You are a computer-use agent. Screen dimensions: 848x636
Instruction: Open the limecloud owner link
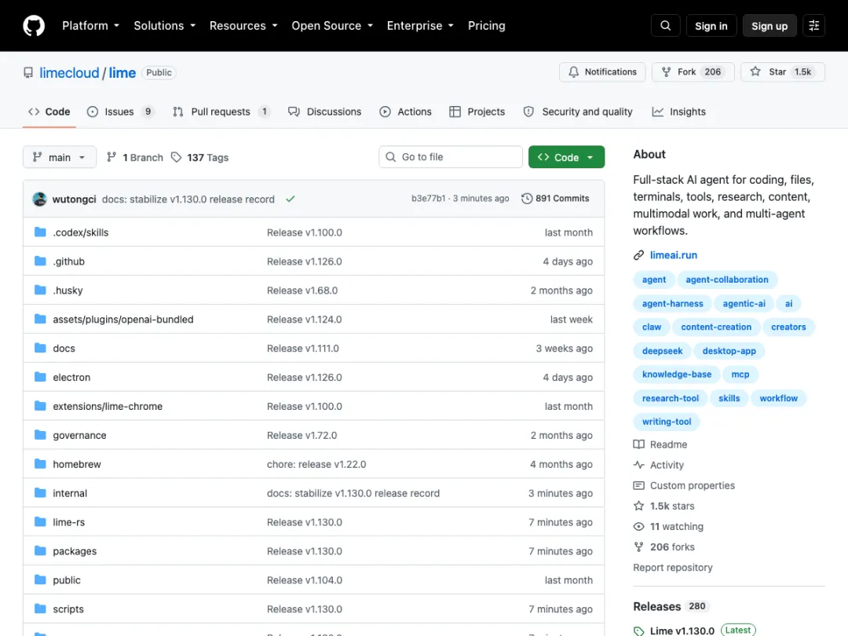click(69, 72)
